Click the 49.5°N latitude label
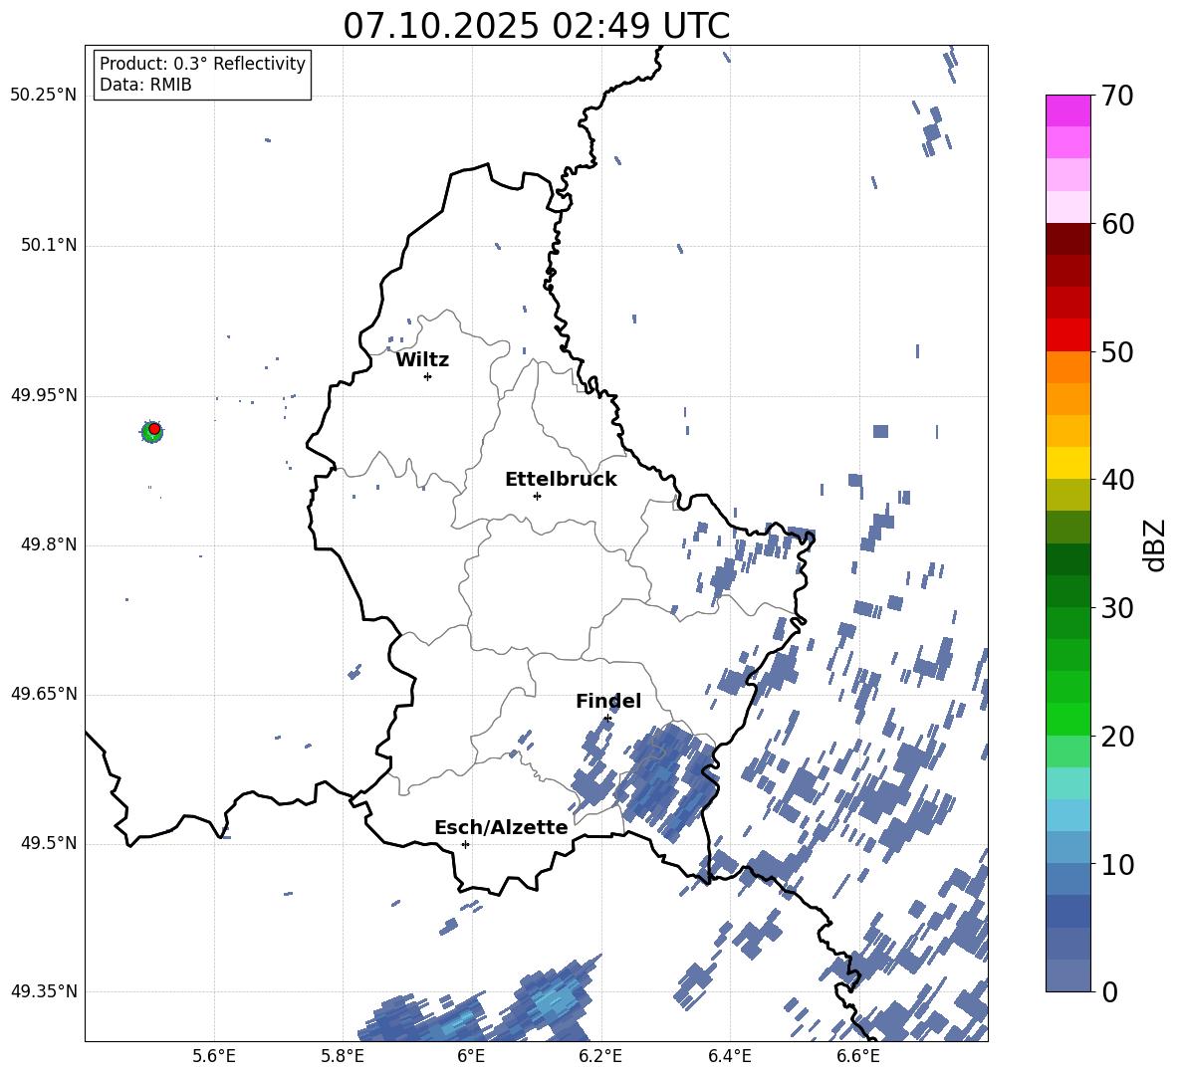This screenshot has width=1179, height=1076. point(48,843)
